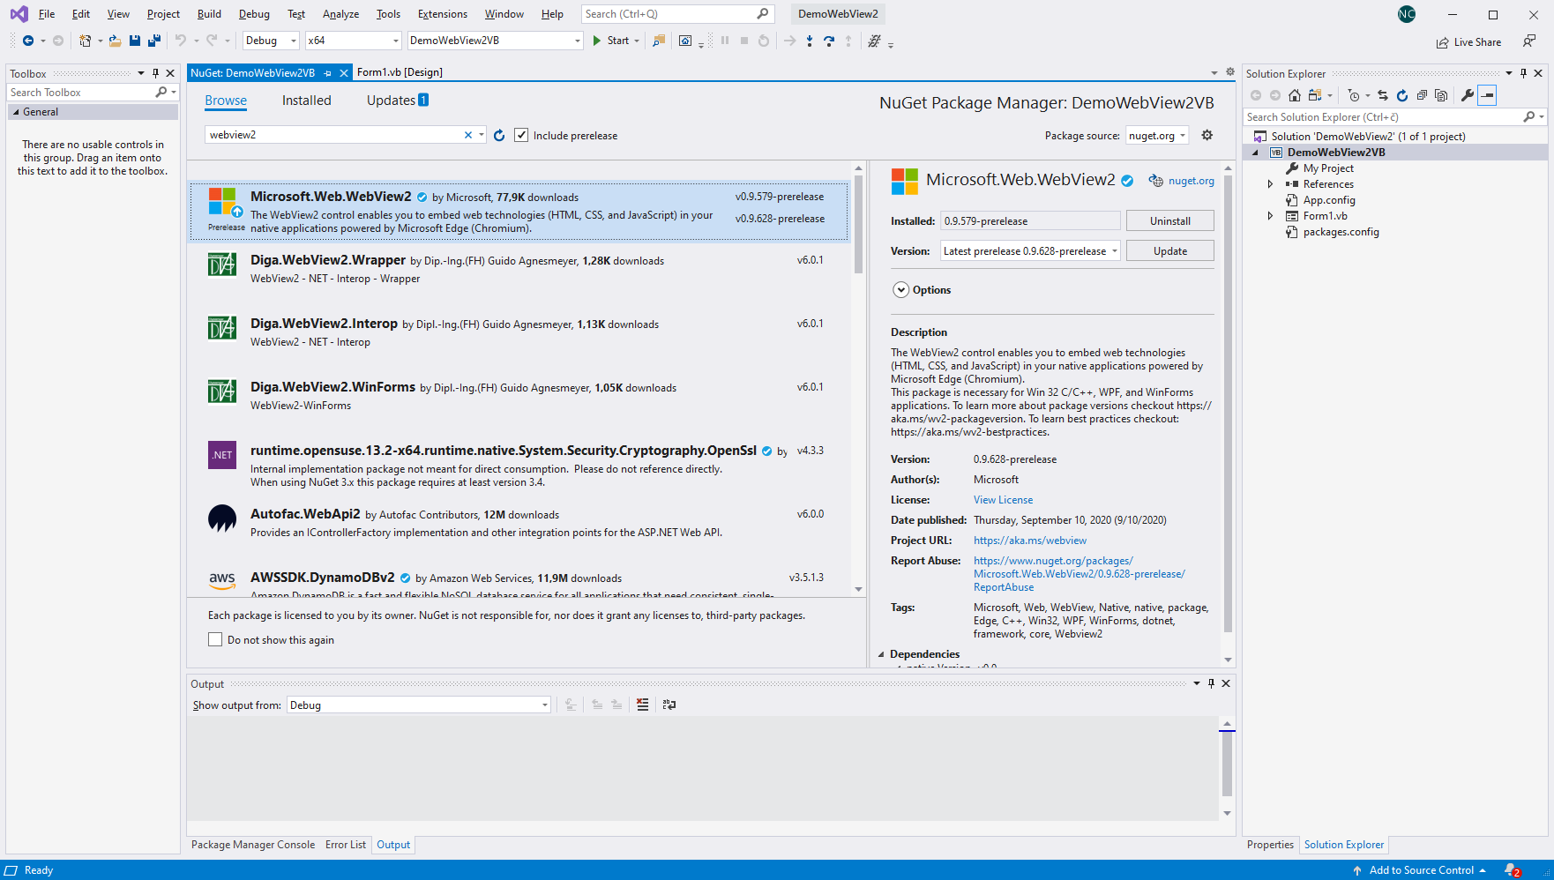The image size is (1554, 880).
Task: Clear the webview2 search text
Action: pos(468,135)
